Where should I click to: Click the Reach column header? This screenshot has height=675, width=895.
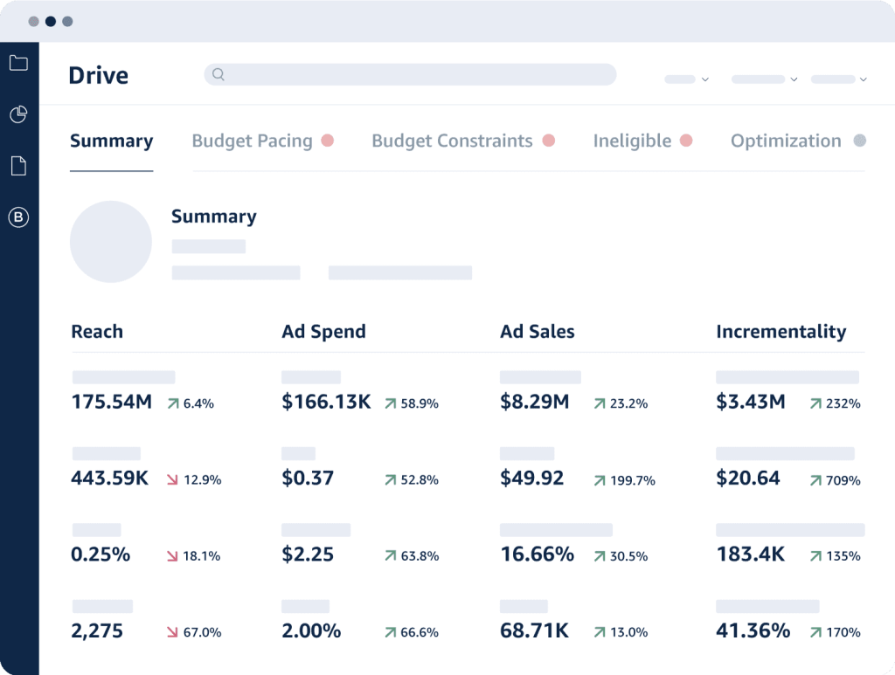97,331
